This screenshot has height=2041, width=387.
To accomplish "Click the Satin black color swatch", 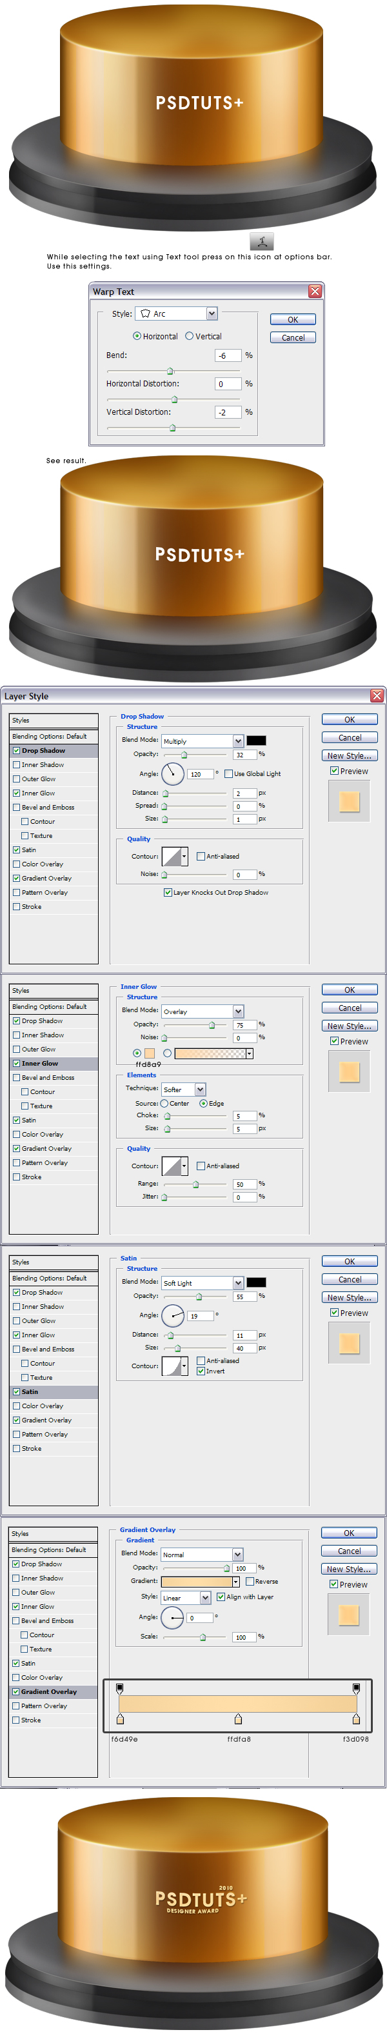I will click(x=256, y=1282).
